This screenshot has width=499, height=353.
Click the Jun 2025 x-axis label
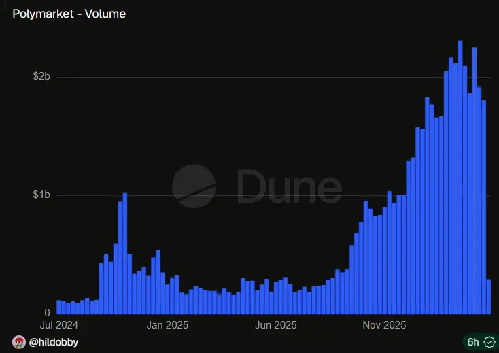point(276,325)
